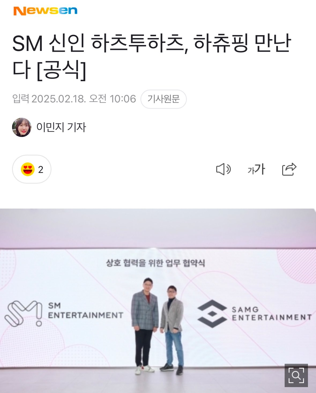This screenshot has height=393, width=316.
Task: Open the Newsen logo homepage
Action: coord(45,11)
